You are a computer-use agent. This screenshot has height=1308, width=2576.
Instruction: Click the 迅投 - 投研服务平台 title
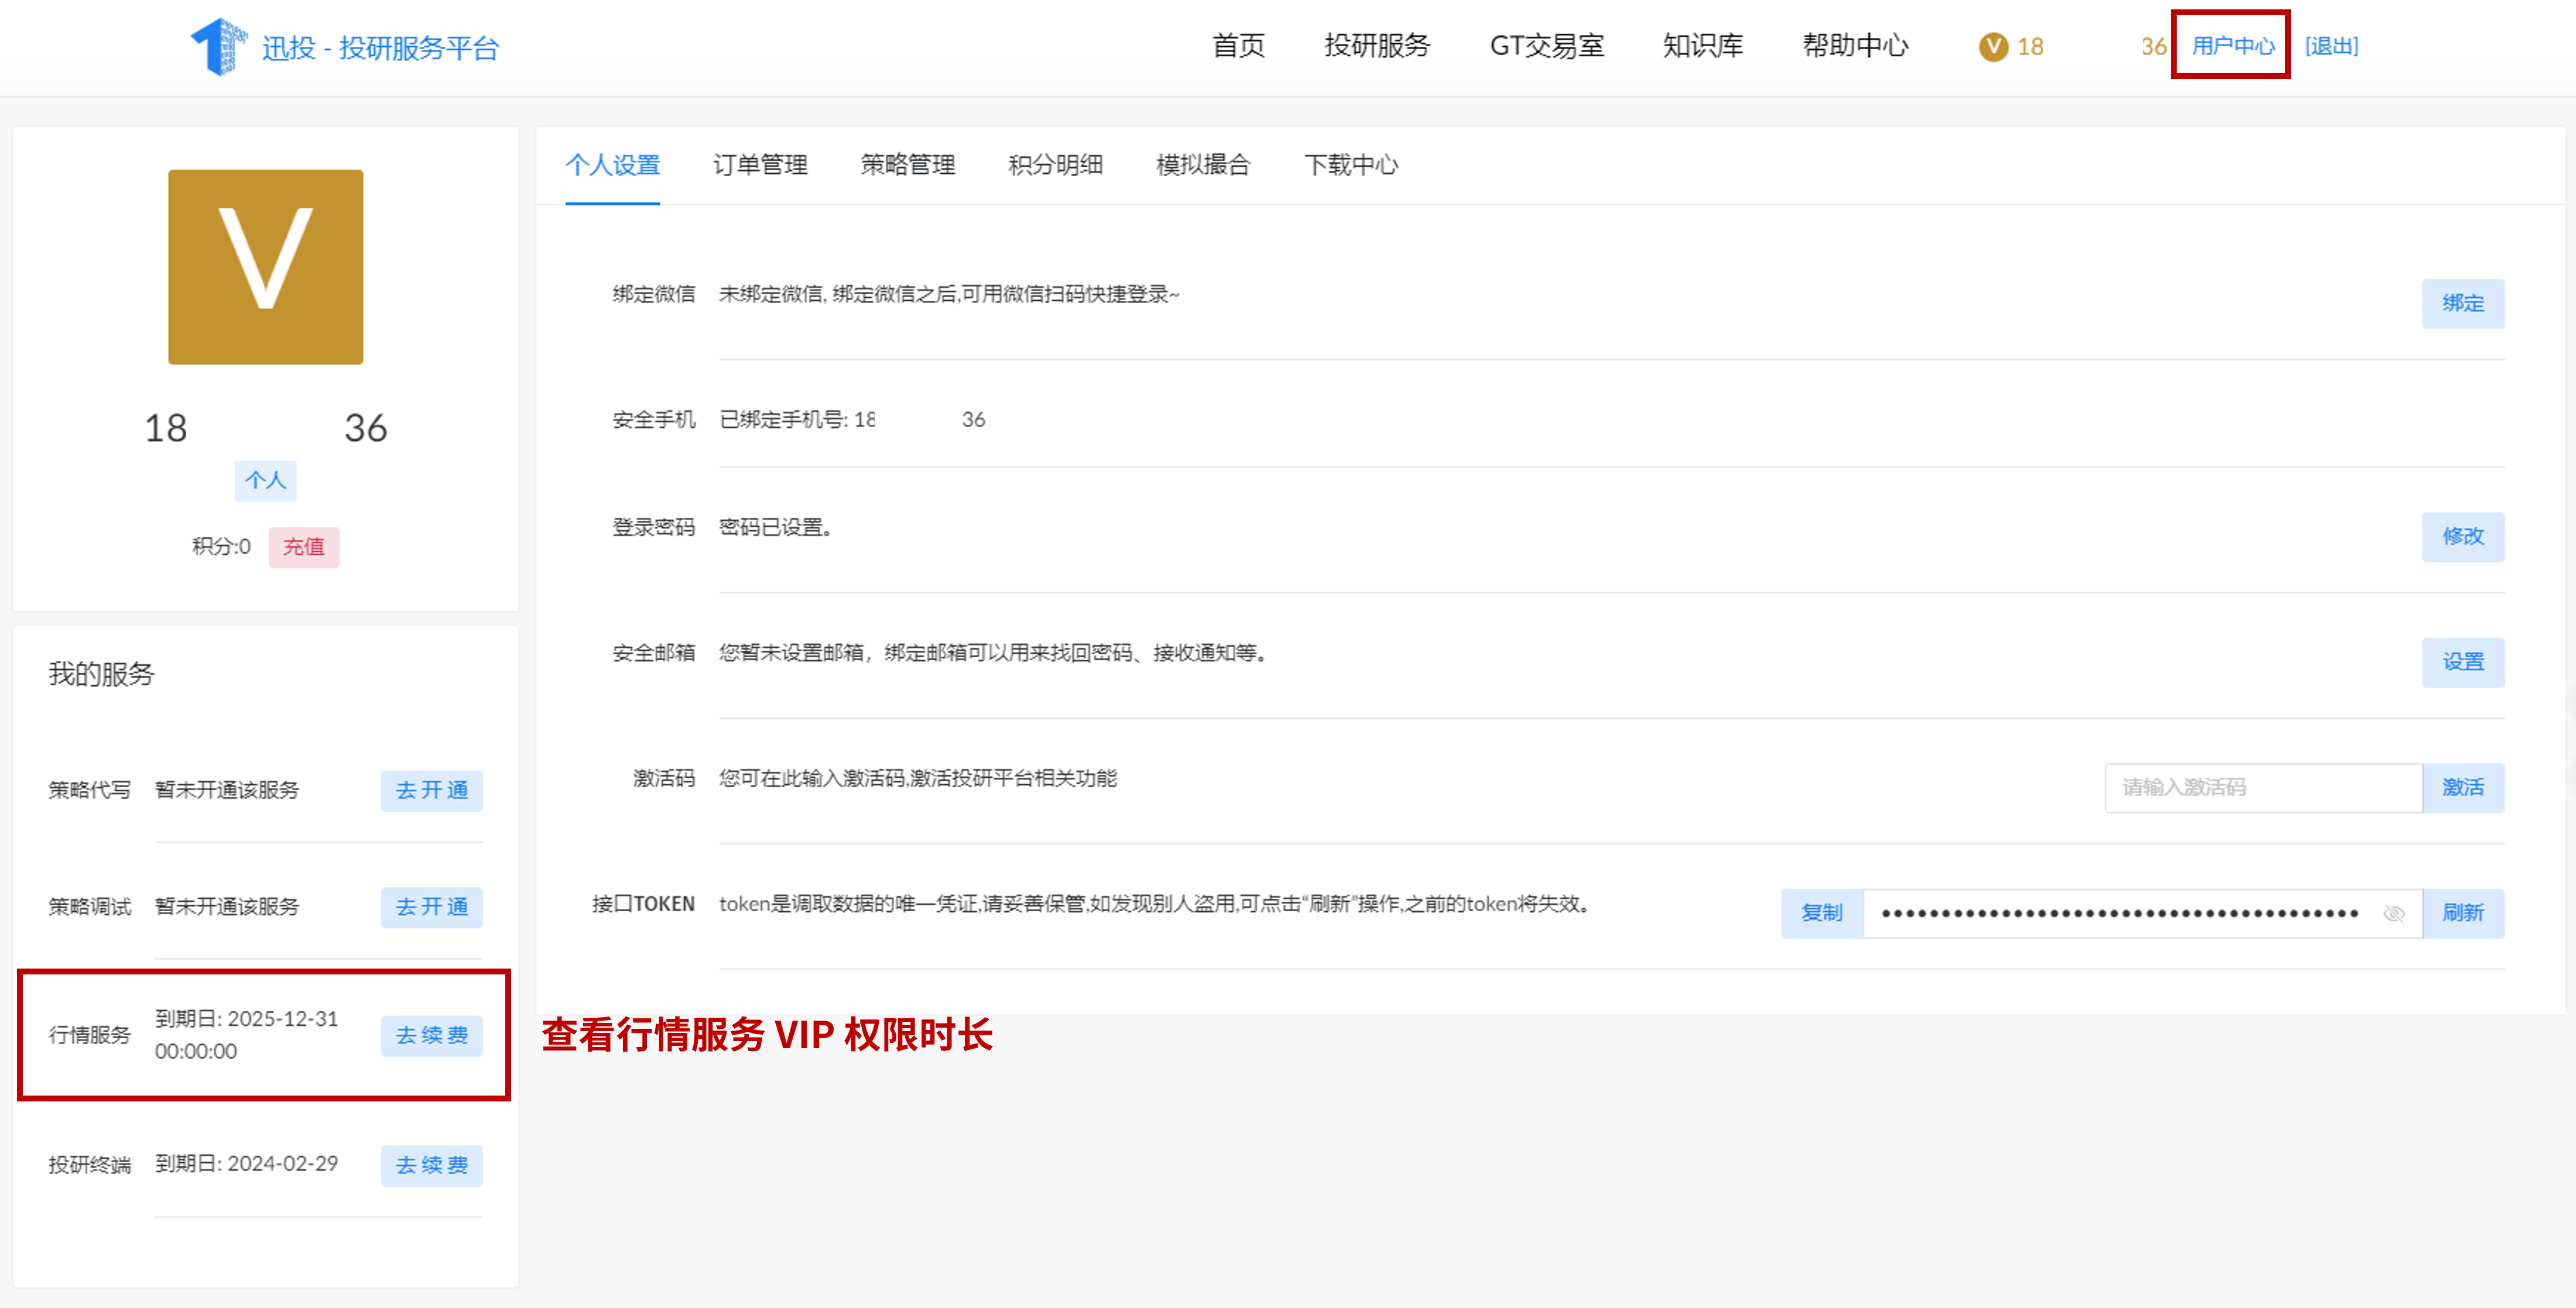point(380,48)
